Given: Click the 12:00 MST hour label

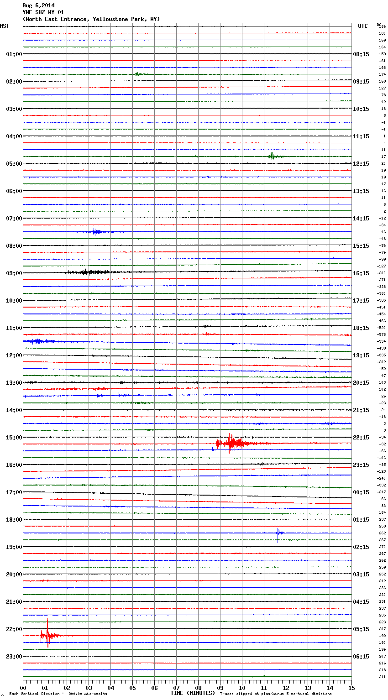Looking at the screenshot, I should pos(14,355).
